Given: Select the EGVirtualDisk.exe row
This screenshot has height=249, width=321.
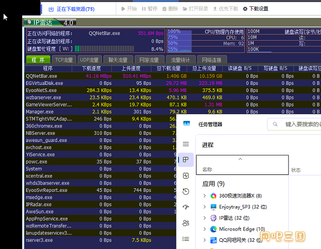Looking at the screenshot, I should [x=172, y=83].
